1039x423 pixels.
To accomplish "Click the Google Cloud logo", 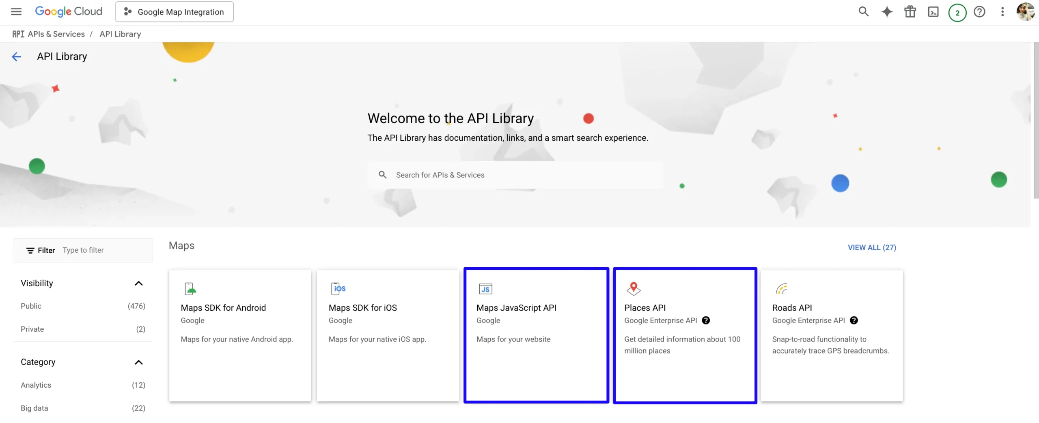I will pos(69,12).
